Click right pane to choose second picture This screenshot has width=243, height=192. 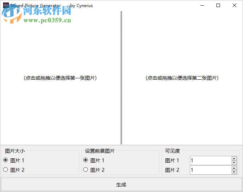pyautogui.click(x=182, y=78)
